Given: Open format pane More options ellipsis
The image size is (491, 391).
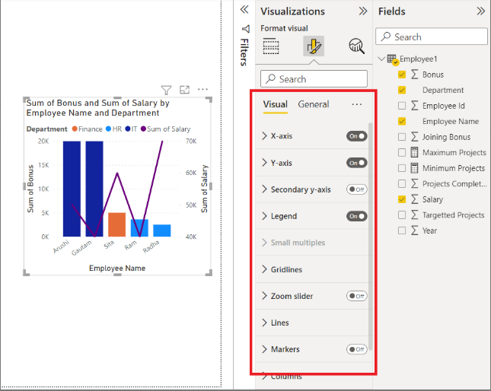Looking at the screenshot, I should (357, 104).
